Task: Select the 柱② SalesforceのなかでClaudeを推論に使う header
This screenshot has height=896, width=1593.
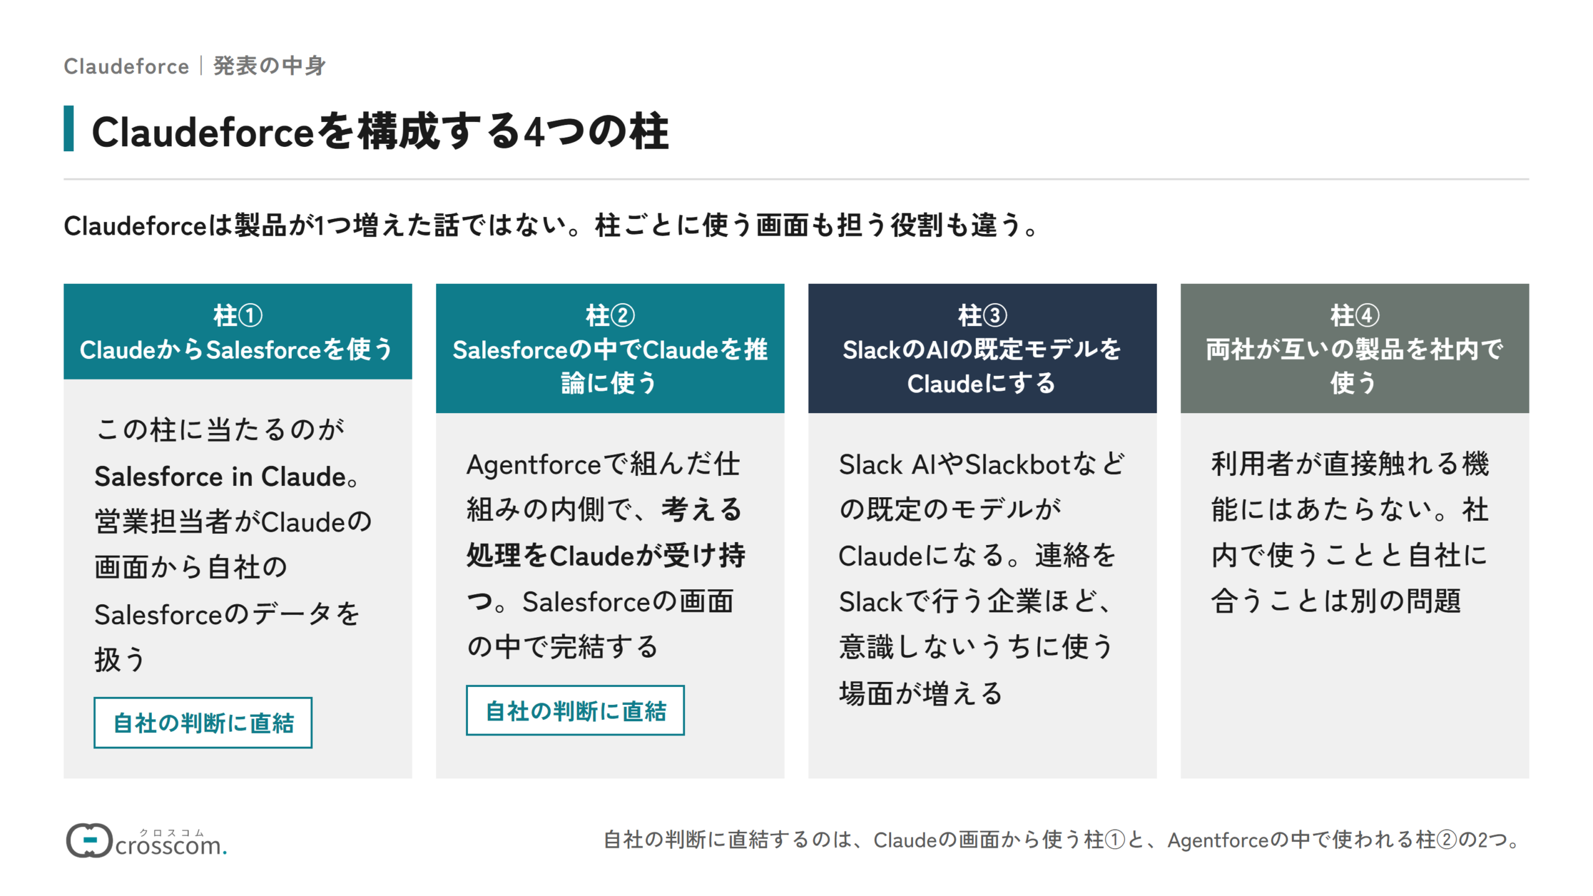Action: tap(610, 348)
